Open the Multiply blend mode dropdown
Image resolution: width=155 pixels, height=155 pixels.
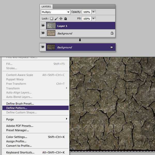coord(56,12)
